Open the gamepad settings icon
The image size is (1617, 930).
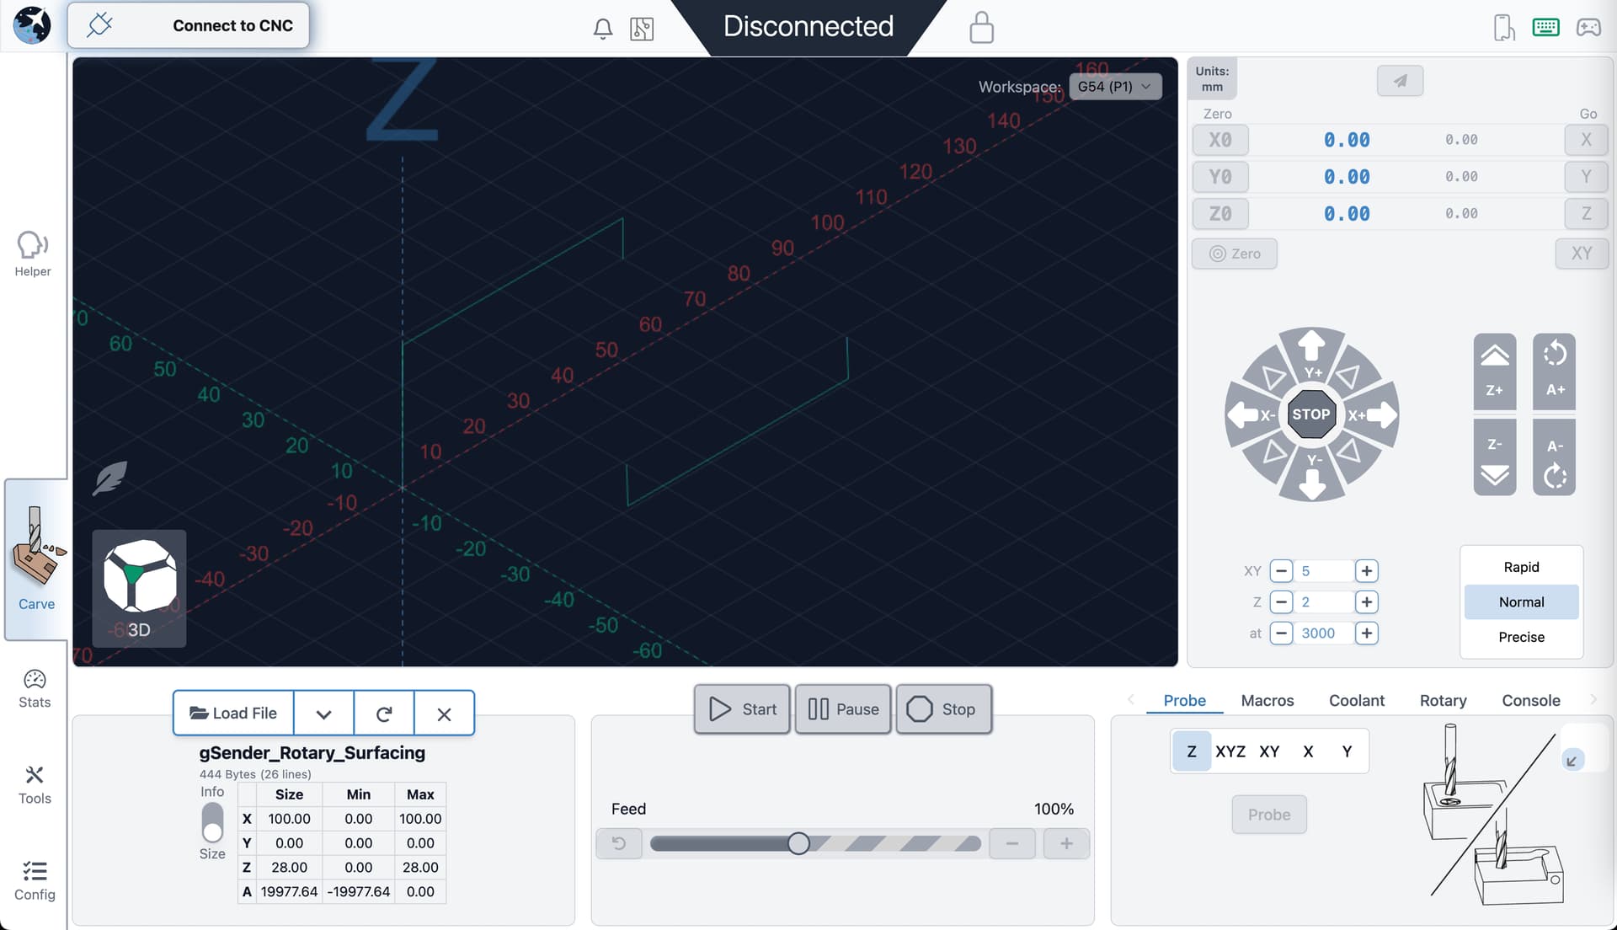click(1588, 28)
